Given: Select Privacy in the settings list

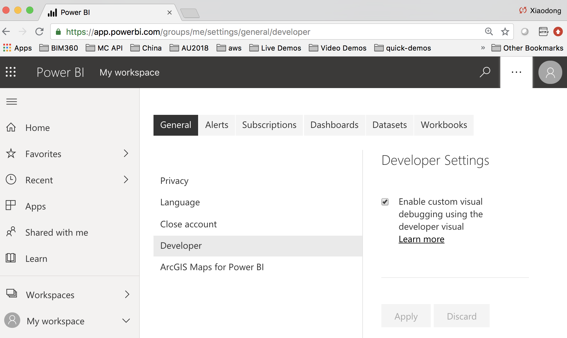Looking at the screenshot, I should [x=258, y=181].
